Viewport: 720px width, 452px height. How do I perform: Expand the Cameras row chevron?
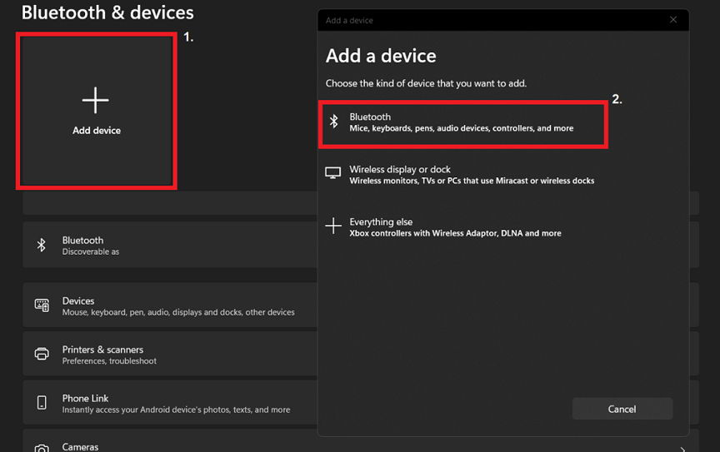tap(682, 450)
